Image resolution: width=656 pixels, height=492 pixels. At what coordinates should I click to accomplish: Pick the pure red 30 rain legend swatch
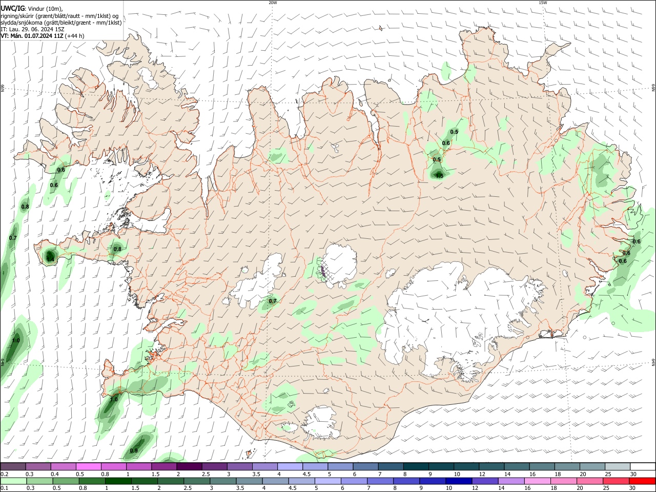pyautogui.click(x=642, y=481)
